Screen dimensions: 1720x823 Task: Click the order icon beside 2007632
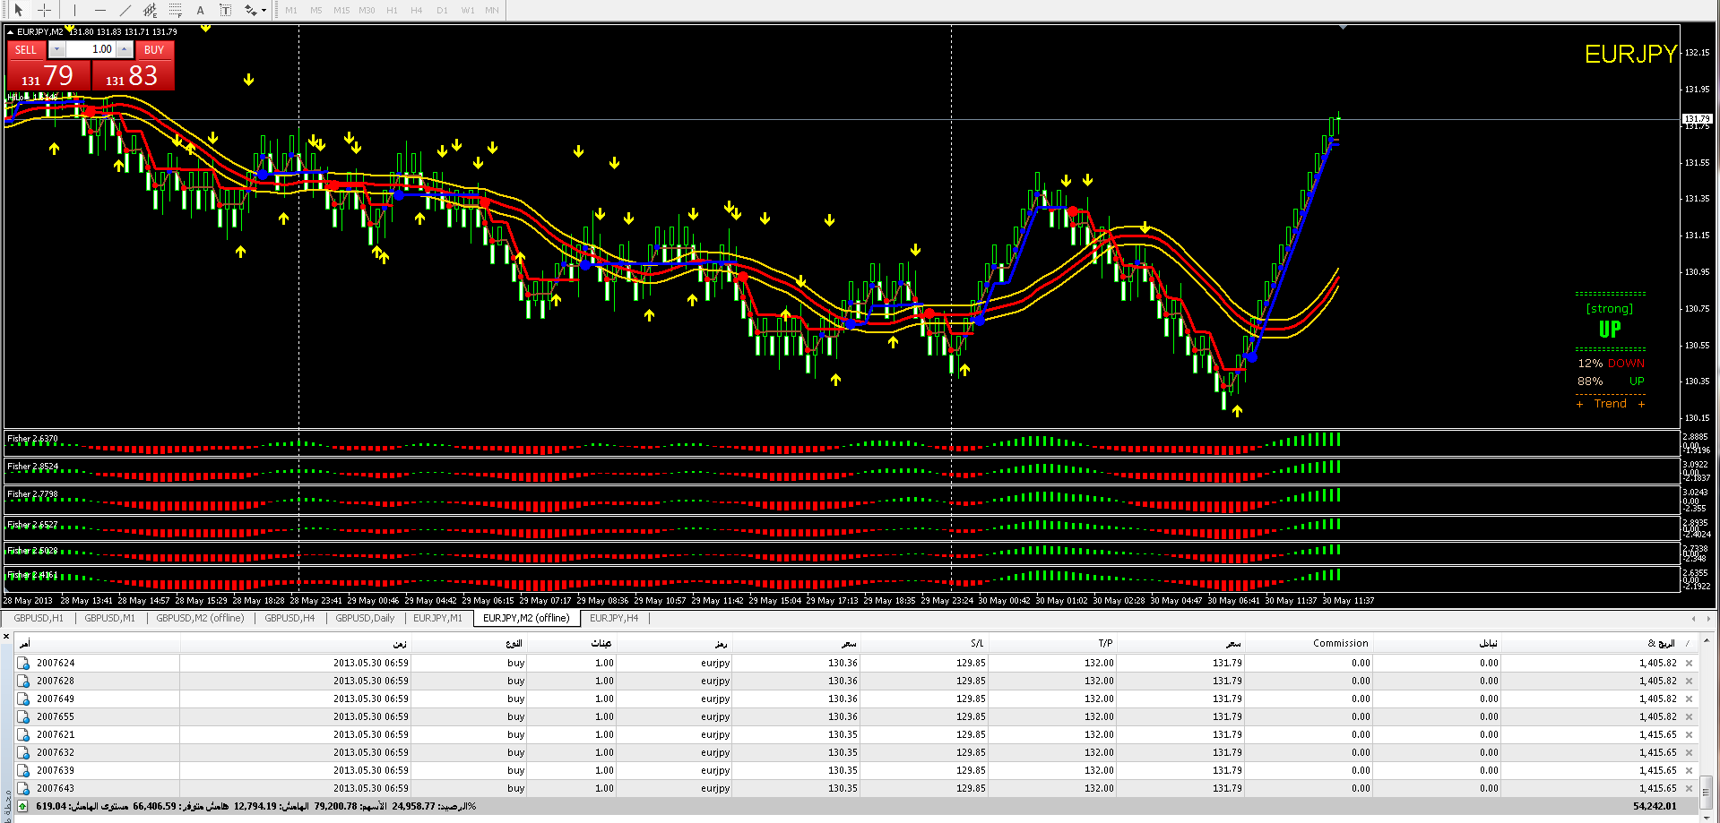(x=23, y=753)
